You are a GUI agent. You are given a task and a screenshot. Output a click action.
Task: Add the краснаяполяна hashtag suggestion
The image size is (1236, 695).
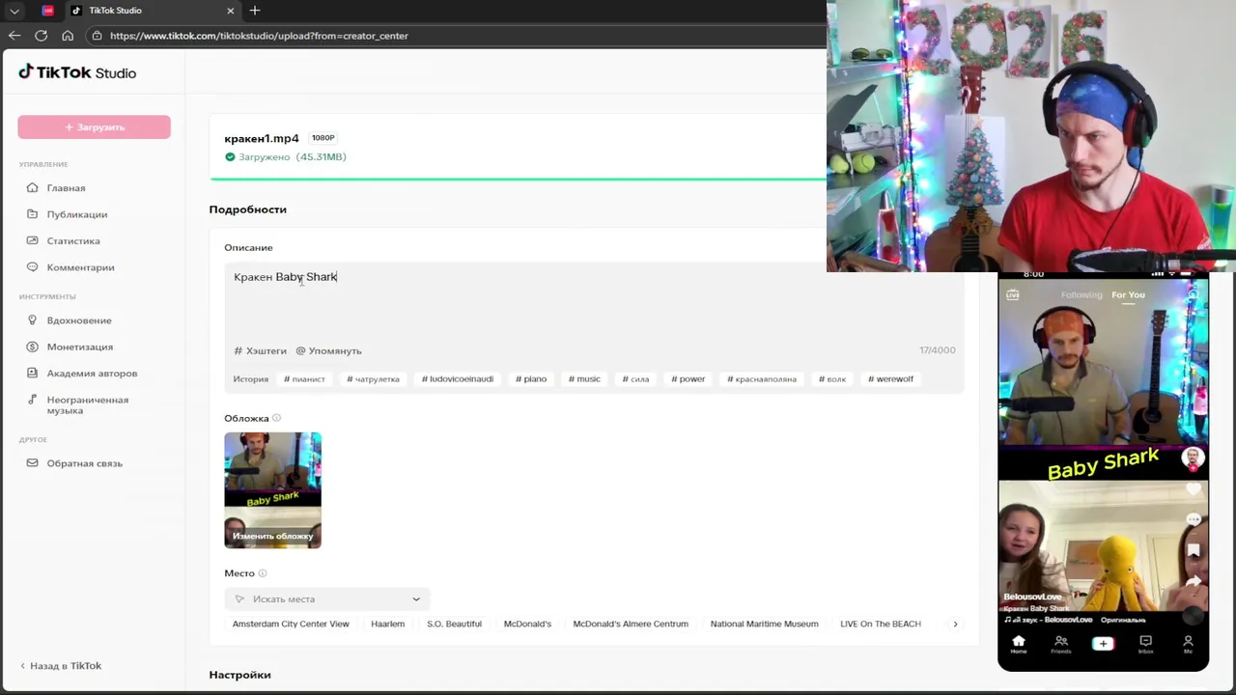(x=762, y=379)
